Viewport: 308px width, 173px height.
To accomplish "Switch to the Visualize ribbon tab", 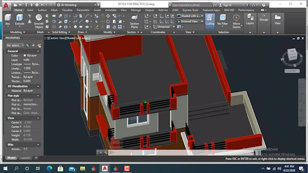I will (x=67, y=10).
